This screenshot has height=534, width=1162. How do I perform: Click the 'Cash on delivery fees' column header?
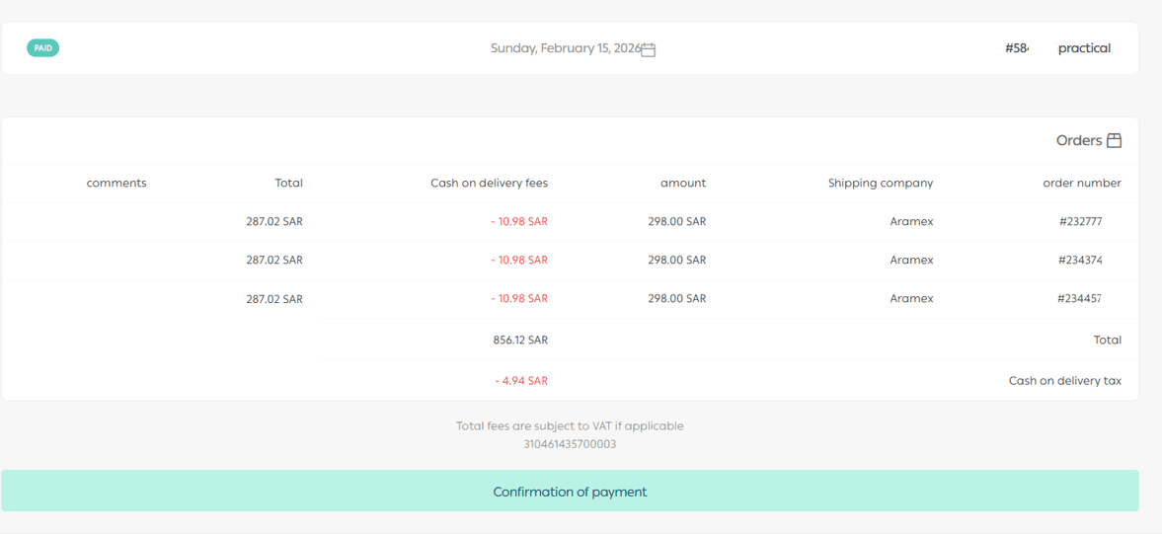pyautogui.click(x=489, y=184)
